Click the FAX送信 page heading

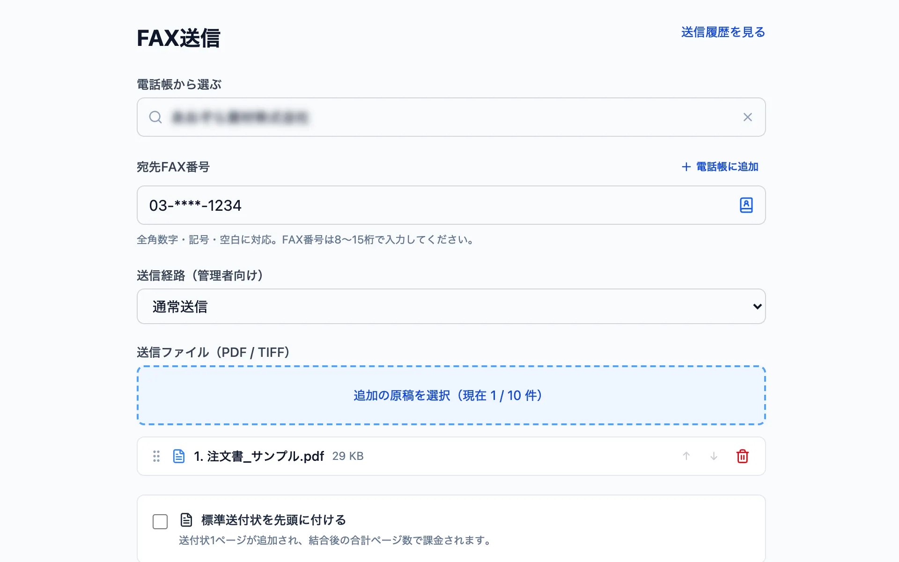pos(178,38)
